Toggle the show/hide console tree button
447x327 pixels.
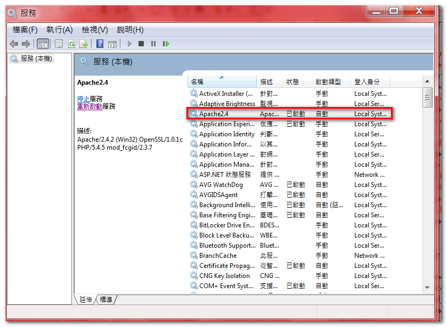pos(43,44)
